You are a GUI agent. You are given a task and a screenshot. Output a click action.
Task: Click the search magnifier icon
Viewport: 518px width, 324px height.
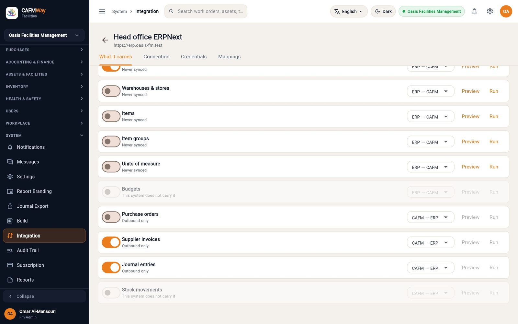click(x=171, y=11)
